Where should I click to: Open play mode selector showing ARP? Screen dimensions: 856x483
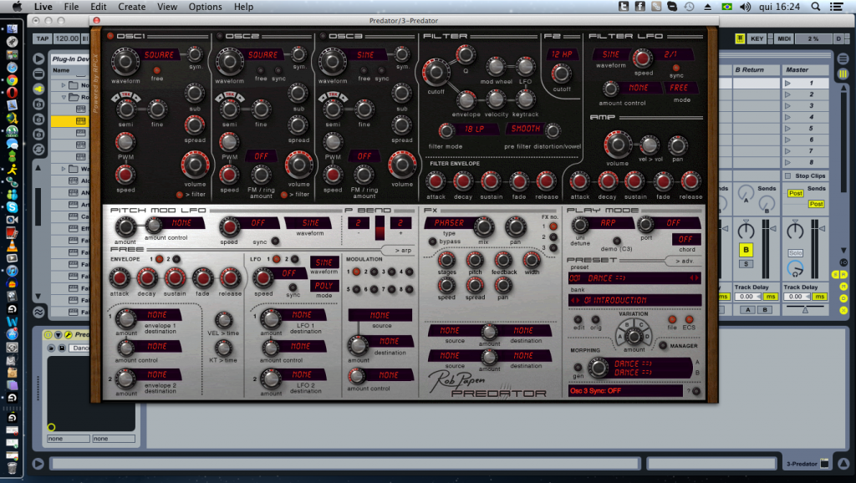611,222
